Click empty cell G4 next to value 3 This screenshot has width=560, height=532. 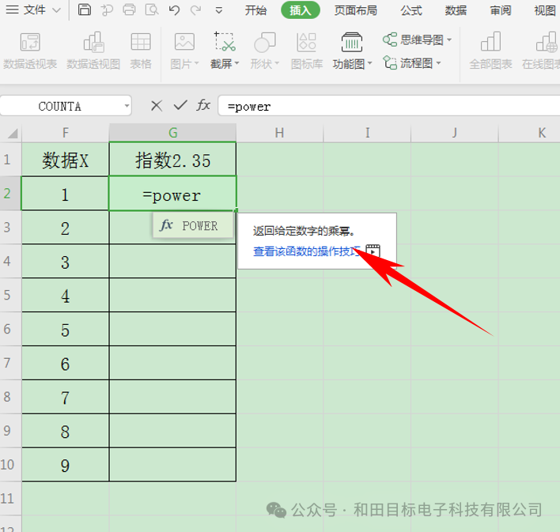click(172, 261)
